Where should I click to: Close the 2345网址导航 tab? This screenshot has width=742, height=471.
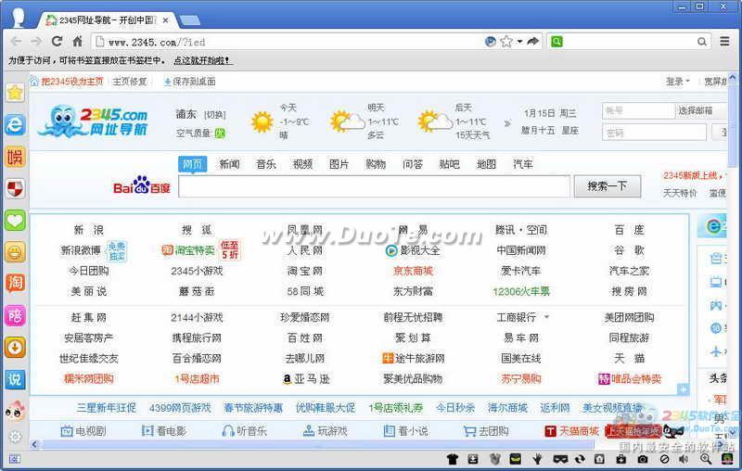pos(165,20)
